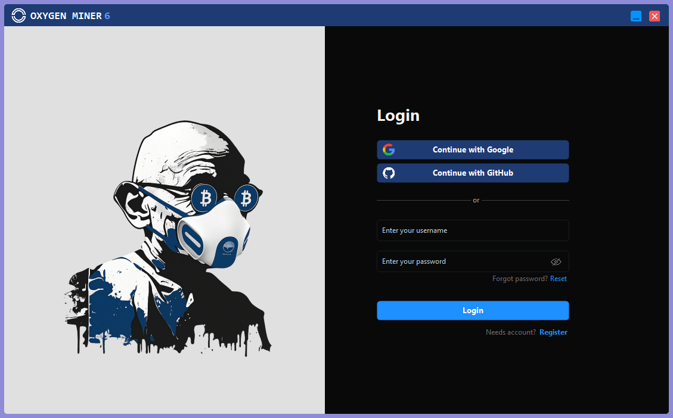Image resolution: width=673 pixels, height=418 pixels.
Task: Click the 'Forgot password?' text
Action: [x=520, y=279]
